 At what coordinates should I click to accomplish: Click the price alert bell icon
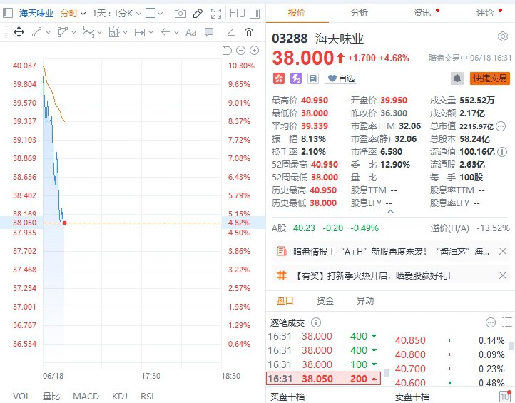[457, 78]
